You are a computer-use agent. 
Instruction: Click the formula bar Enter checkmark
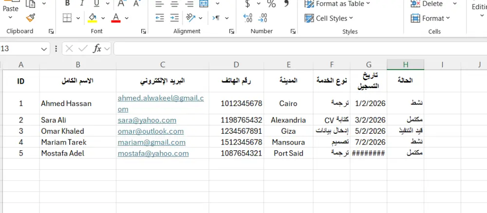click(x=83, y=49)
